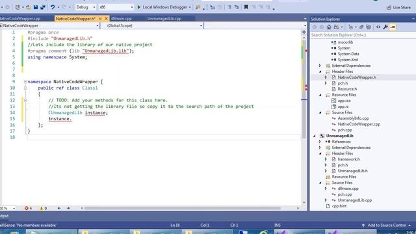
Task: Open Properties with the wrench icon
Action: tap(385, 27)
